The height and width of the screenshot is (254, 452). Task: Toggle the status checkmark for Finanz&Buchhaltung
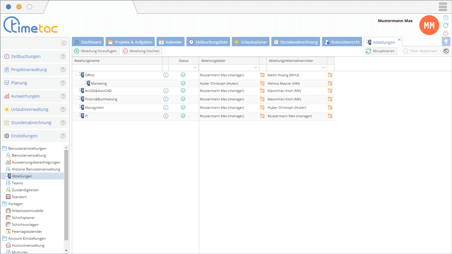tap(183, 99)
